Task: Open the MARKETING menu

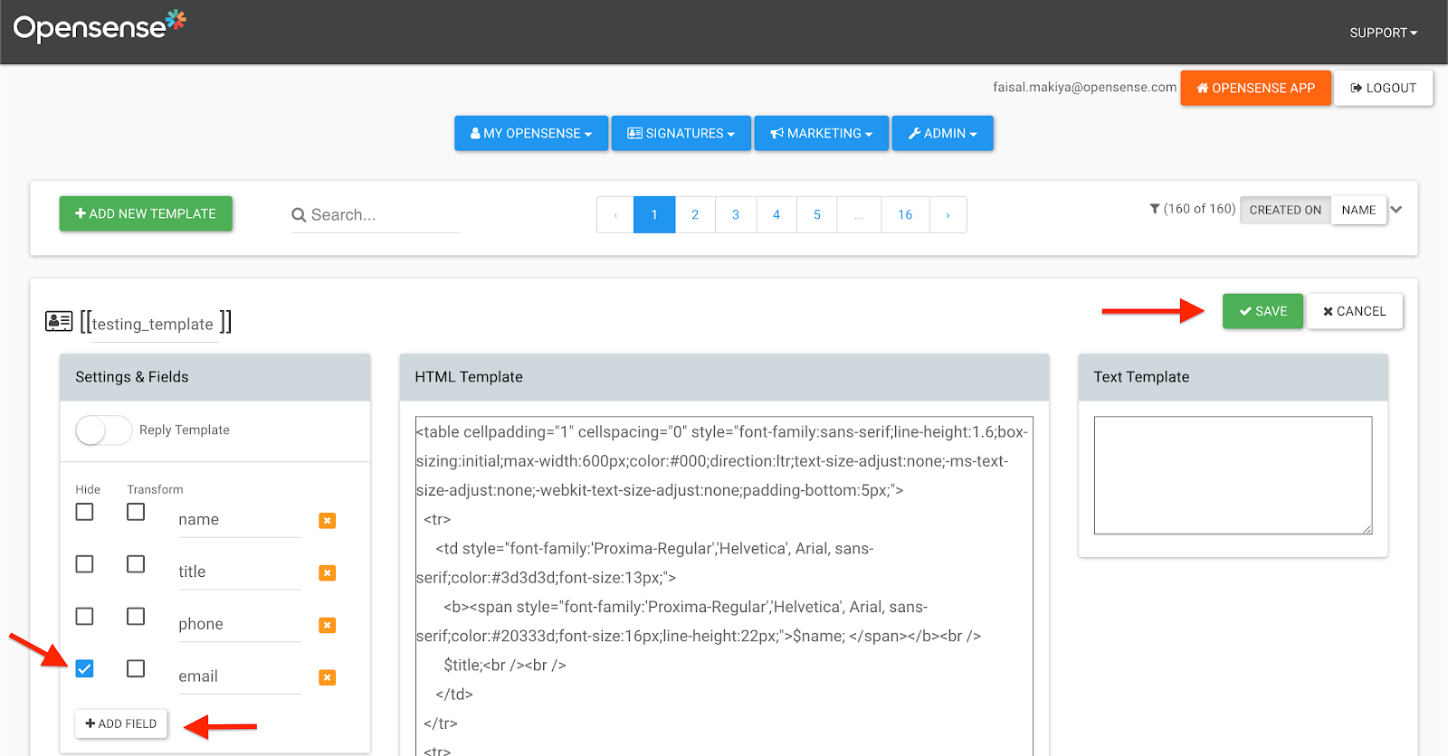Action: [x=822, y=133]
